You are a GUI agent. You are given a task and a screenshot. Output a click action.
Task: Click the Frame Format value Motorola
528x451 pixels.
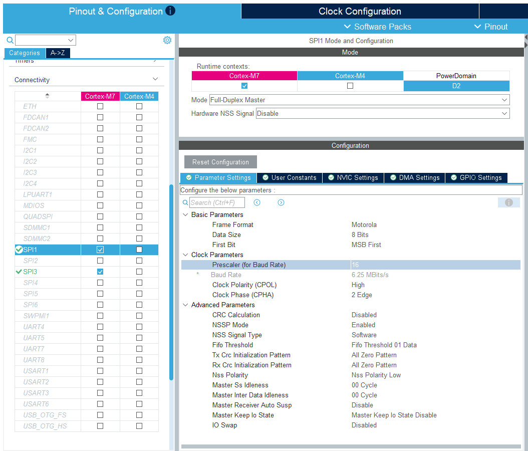click(x=364, y=224)
